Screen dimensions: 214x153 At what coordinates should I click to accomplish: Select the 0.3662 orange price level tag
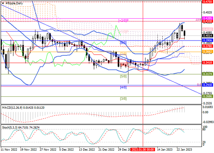point(208,52)
